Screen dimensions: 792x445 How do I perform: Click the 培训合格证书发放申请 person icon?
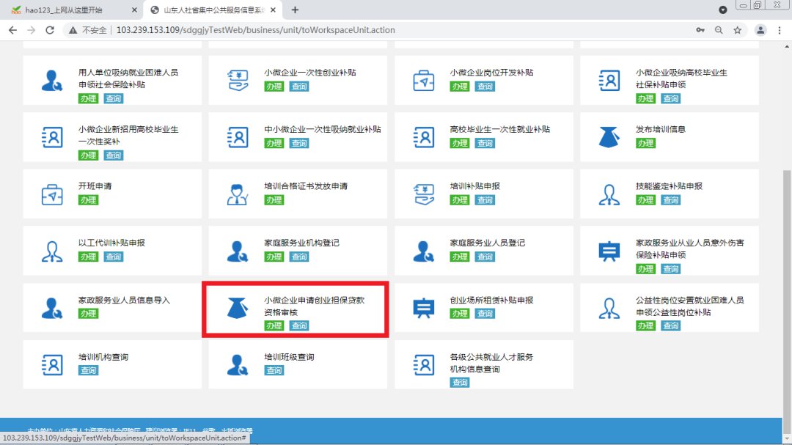(238, 194)
